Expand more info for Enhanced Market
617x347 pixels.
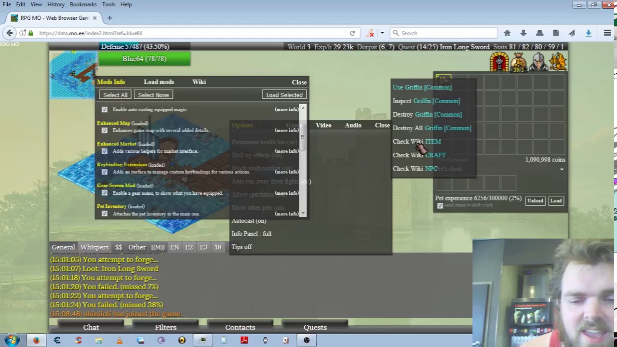click(286, 151)
